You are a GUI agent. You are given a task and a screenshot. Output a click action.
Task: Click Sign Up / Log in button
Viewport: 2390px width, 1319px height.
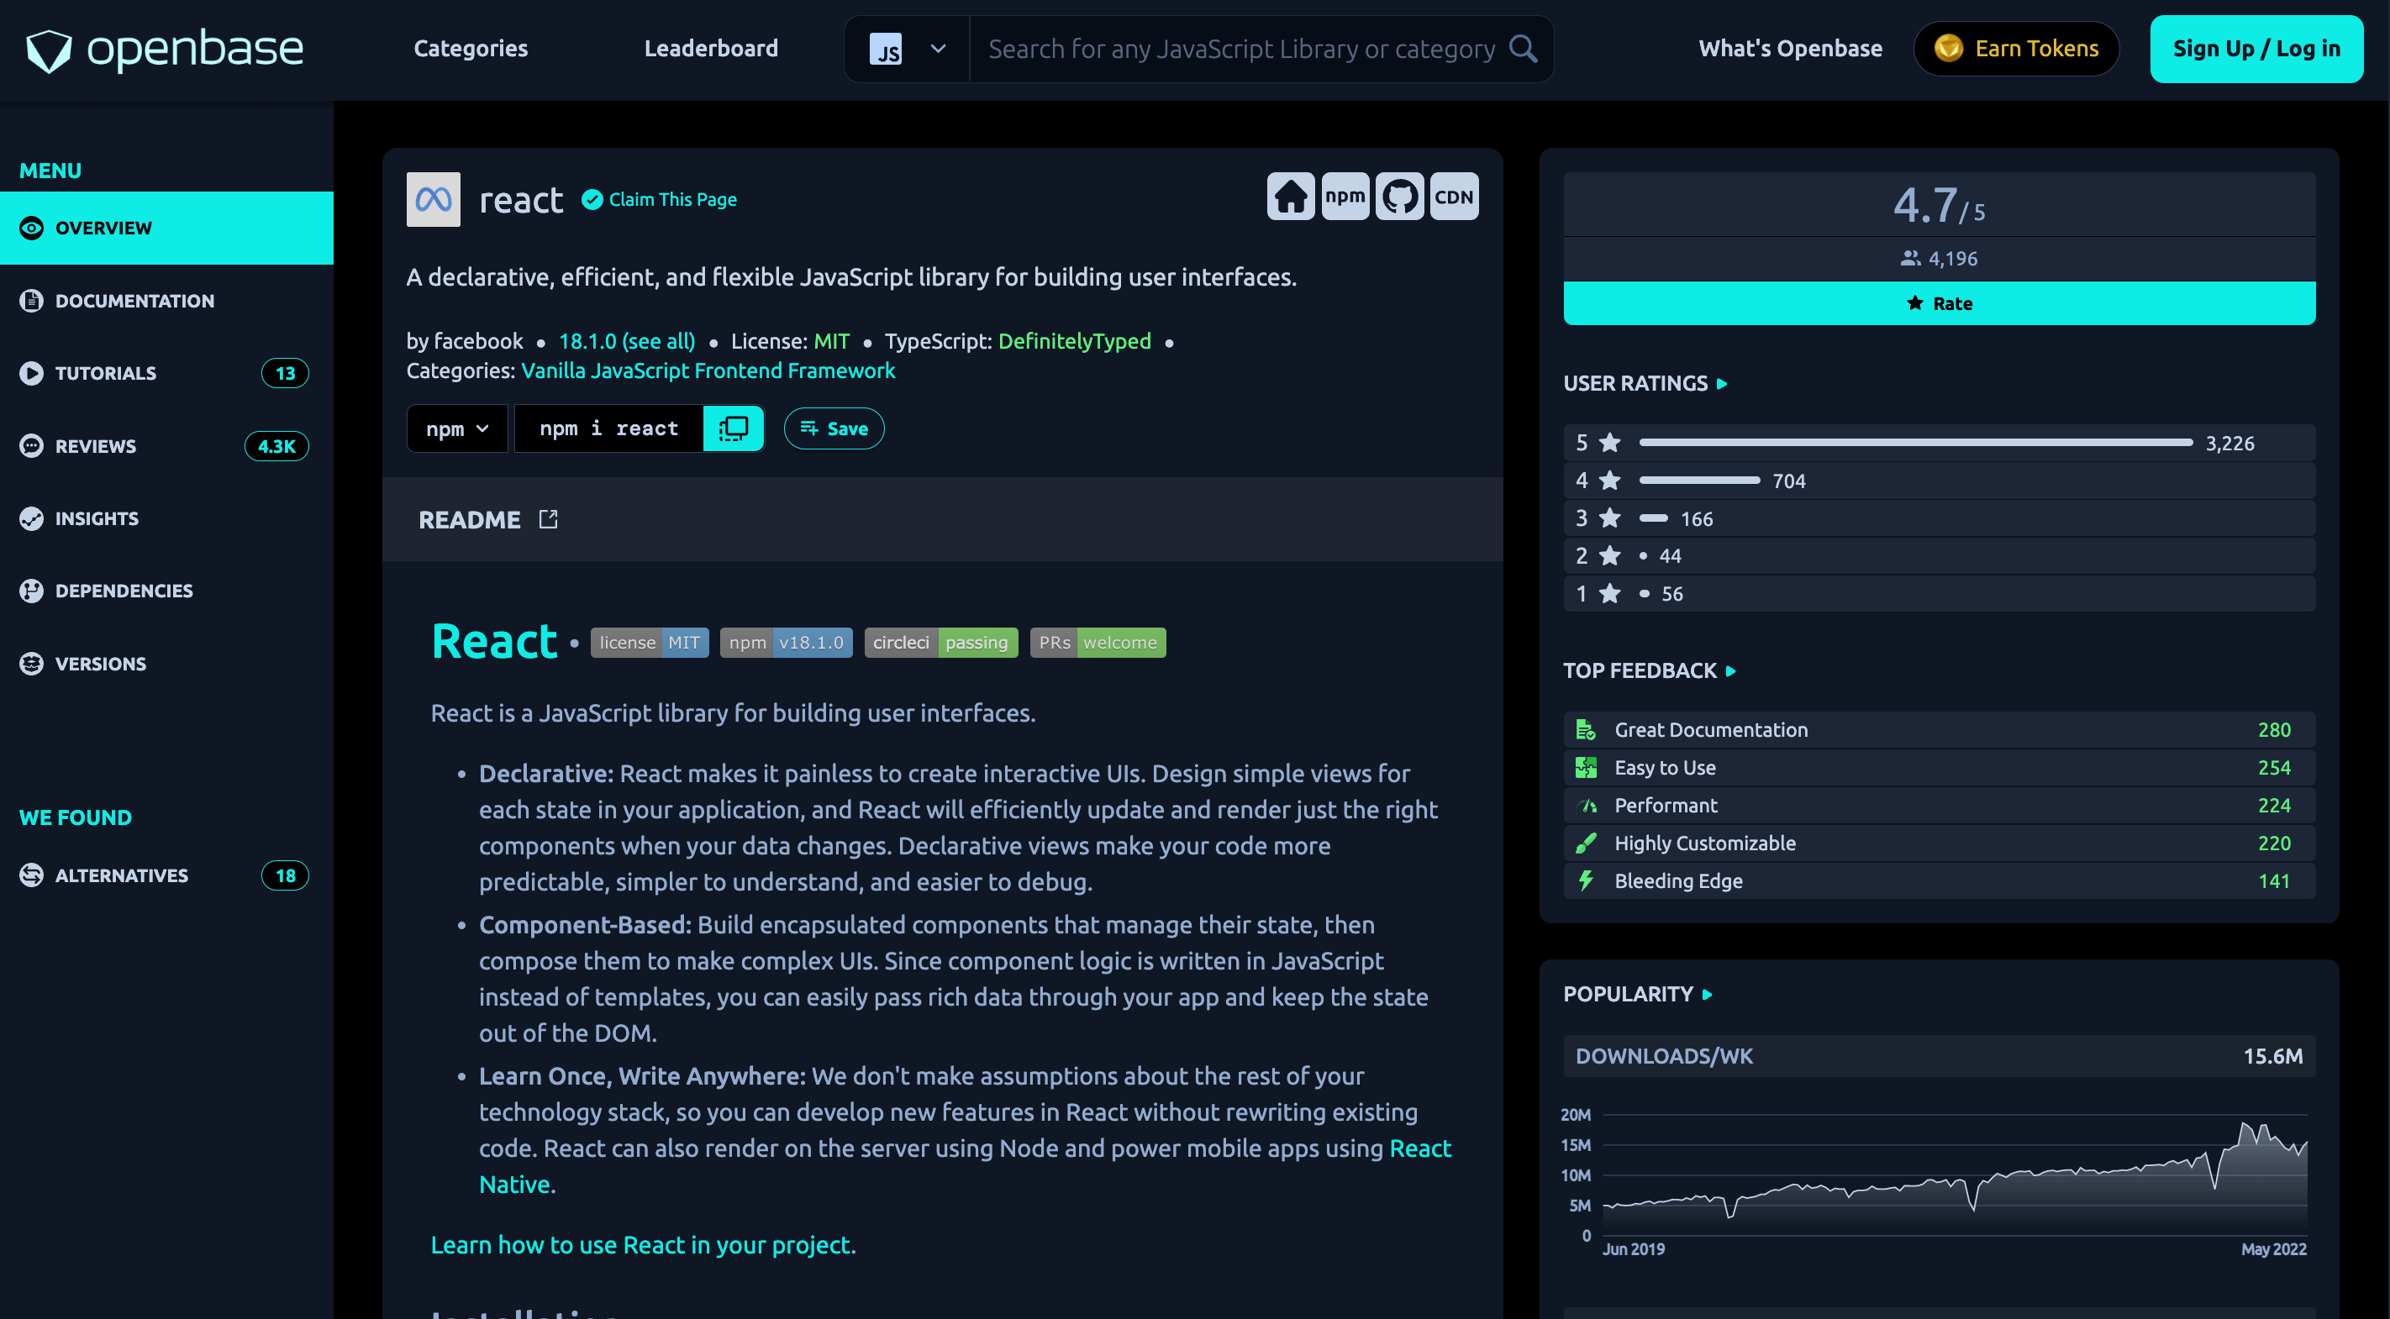tap(2256, 50)
